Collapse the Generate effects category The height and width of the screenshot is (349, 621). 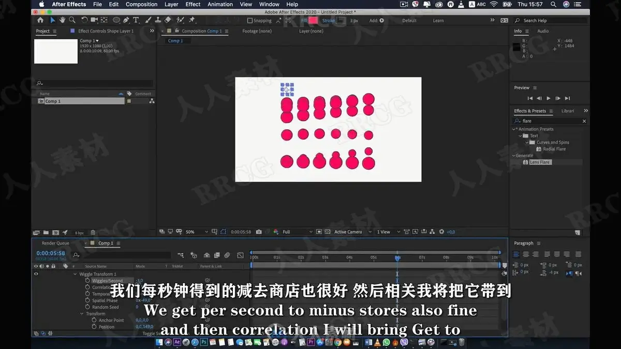pyautogui.click(x=514, y=156)
